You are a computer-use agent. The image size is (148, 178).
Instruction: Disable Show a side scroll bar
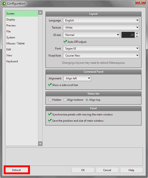coord(50,85)
